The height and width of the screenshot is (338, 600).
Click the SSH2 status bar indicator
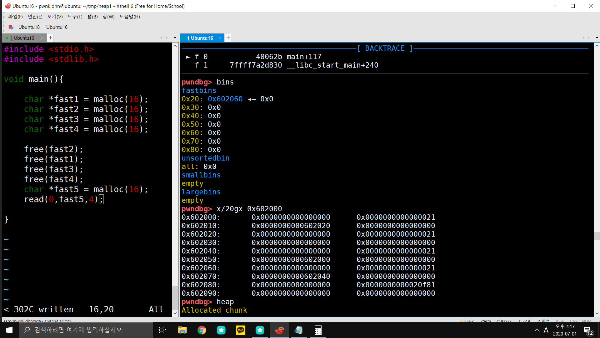coord(467,321)
